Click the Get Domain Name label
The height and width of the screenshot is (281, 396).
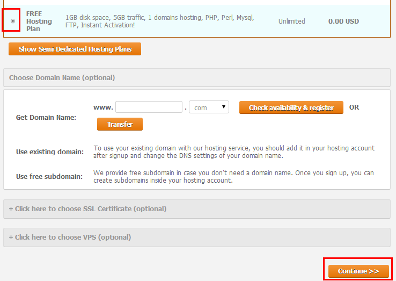pos(46,118)
